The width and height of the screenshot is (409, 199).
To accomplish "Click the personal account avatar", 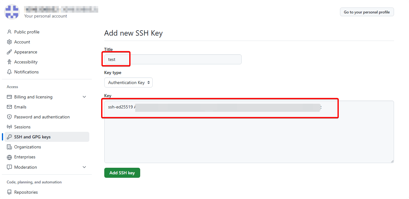I will (12, 12).
